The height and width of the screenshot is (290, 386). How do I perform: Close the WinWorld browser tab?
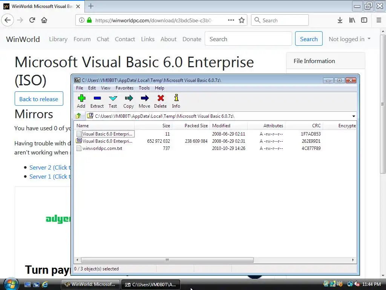pos(78,6)
